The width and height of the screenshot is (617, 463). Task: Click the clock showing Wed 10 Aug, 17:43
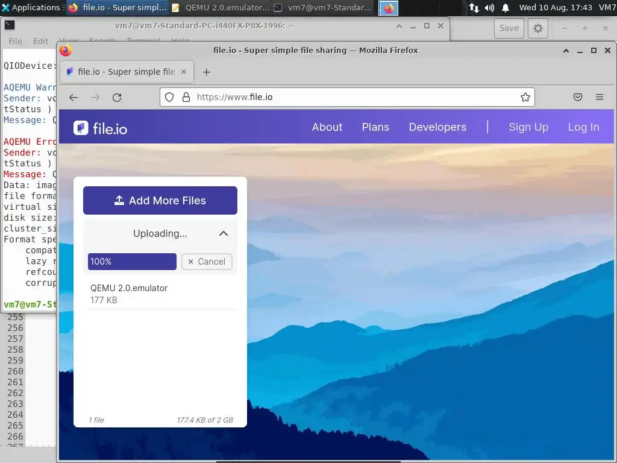tap(555, 7)
